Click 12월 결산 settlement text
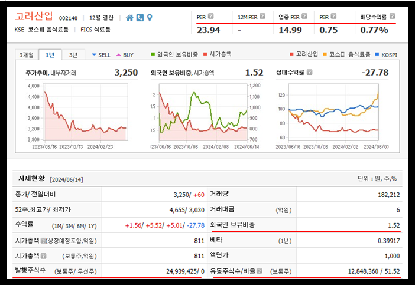Screen dimensions: 415x285 tap(101, 18)
